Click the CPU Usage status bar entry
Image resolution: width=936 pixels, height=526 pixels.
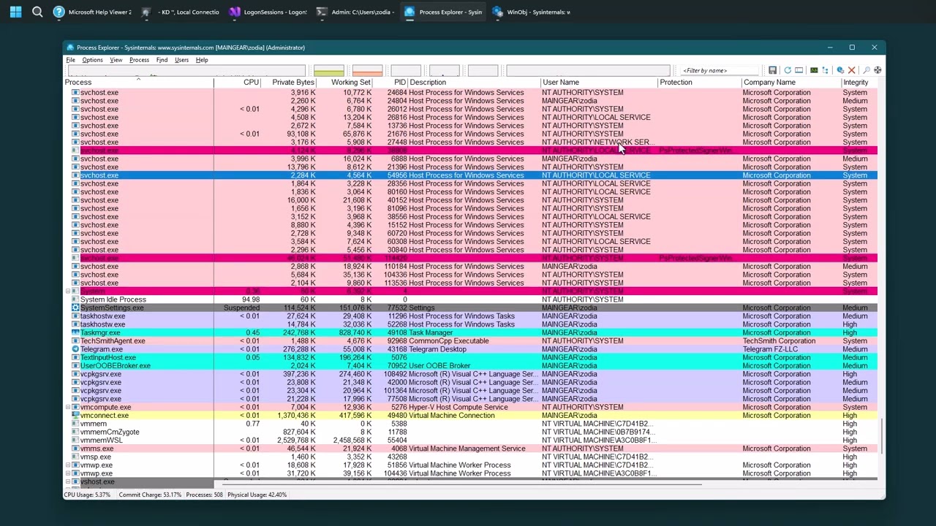click(x=87, y=495)
